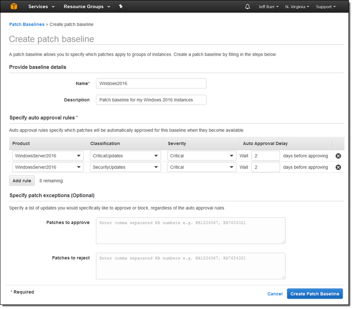Click into the Patches to approve textarea

(x=190, y=231)
